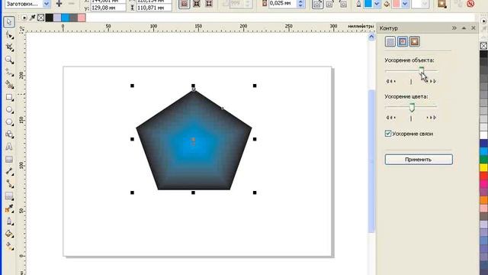Click the 'Применить' button
This screenshot has width=488, height=275.
(419, 160)
